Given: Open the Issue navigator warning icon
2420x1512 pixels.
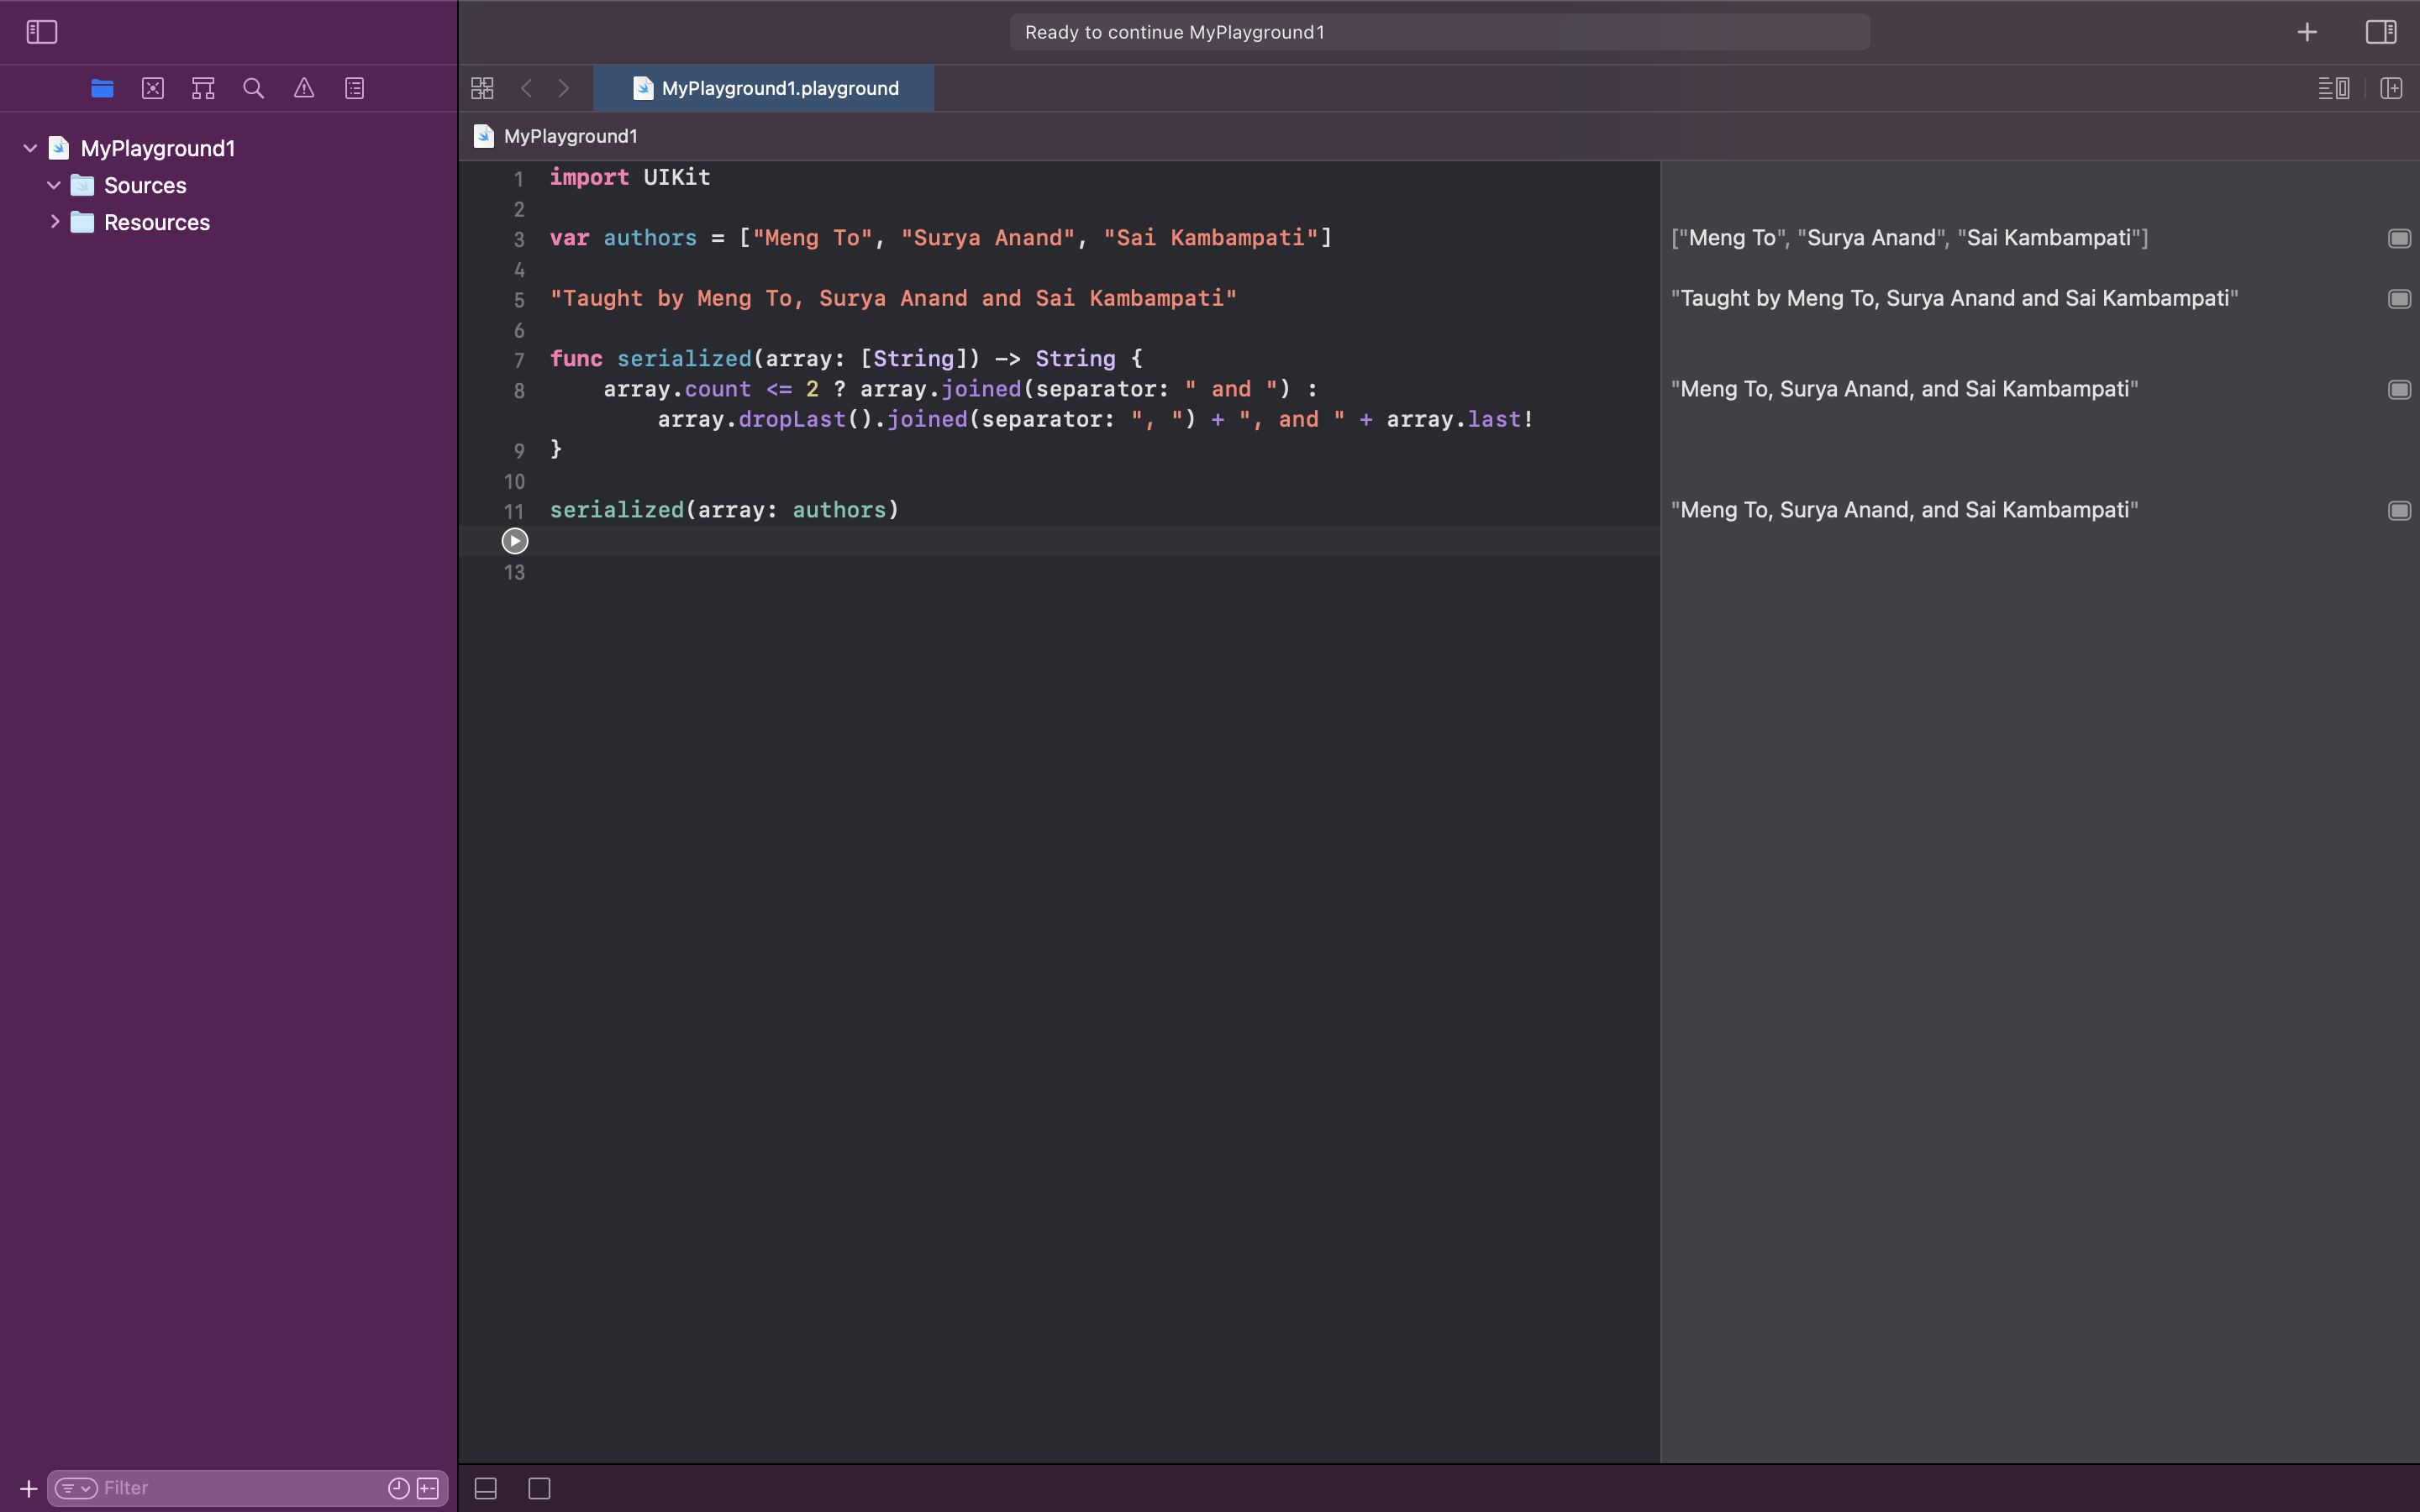Looking at the screenshot, I should click(304, 88).
